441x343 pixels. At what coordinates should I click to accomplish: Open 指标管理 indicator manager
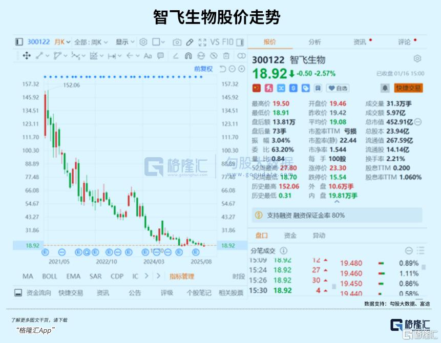(181, 276)
